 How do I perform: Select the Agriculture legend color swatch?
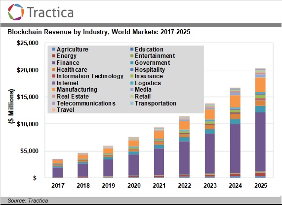(x=53, y=49)
